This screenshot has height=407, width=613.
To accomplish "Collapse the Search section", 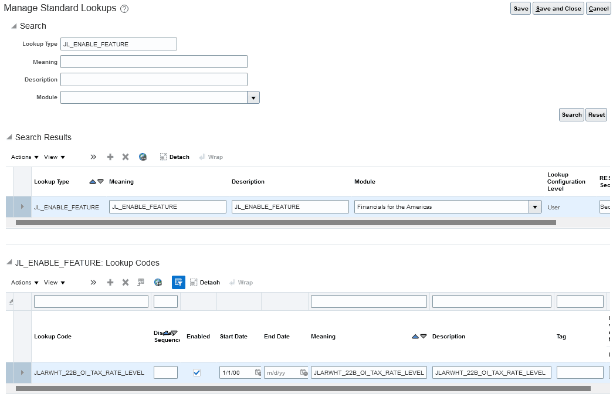I will click(x=13, y=26).
